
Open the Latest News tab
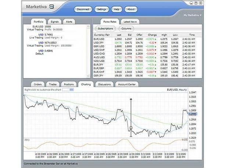(130, 22)
